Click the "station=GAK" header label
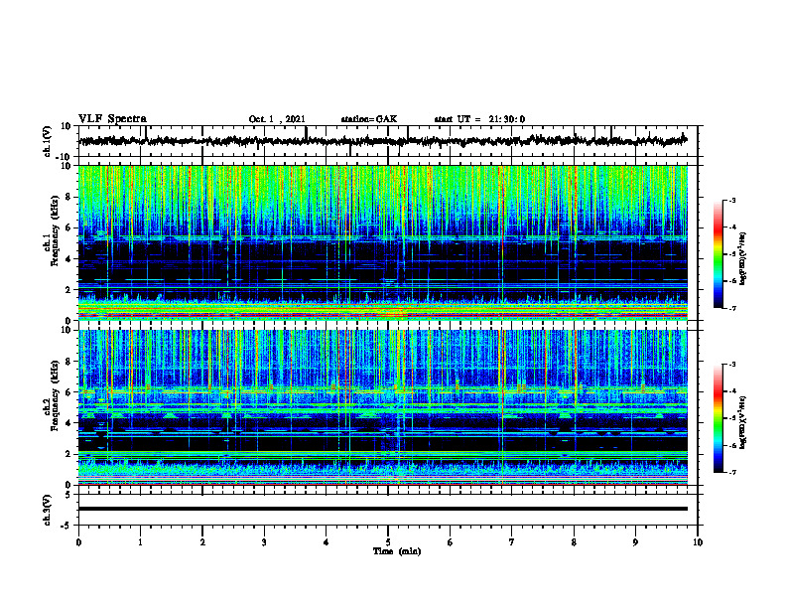 click(369, 119)
